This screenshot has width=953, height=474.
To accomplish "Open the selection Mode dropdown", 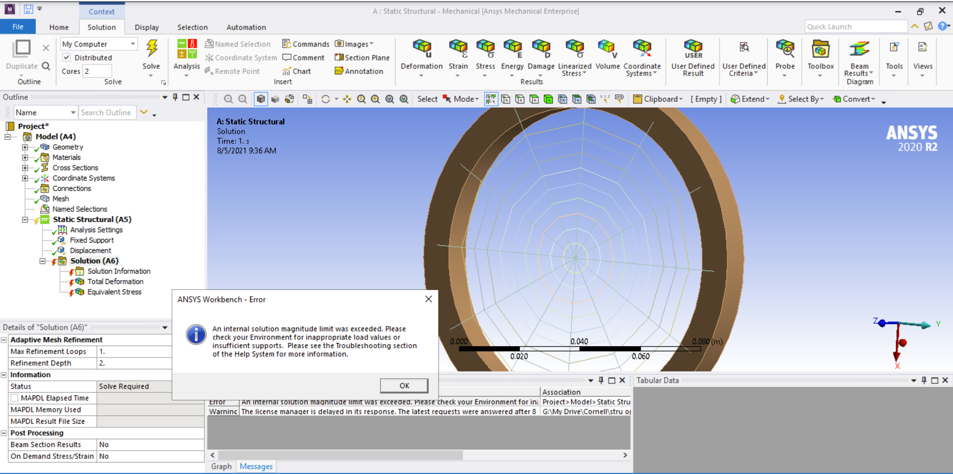I will (x=461, y=99).
